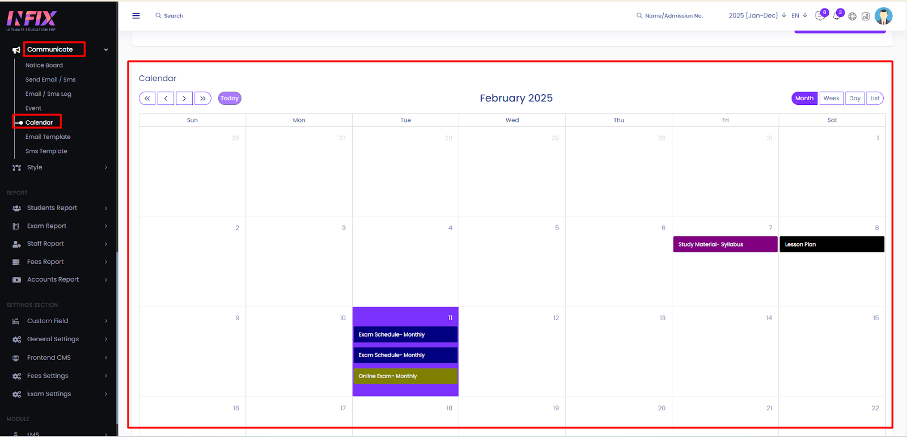Open Sms Template menu item
Image resolution: width=907 pixels, height=437 pixels.
(46, 151)
